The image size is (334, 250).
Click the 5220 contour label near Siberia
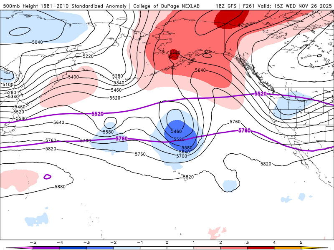88,56
